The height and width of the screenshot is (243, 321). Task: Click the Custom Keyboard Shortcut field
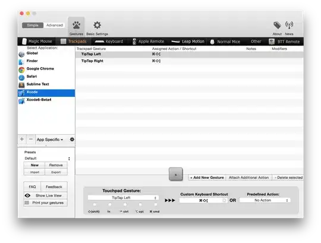203,200
